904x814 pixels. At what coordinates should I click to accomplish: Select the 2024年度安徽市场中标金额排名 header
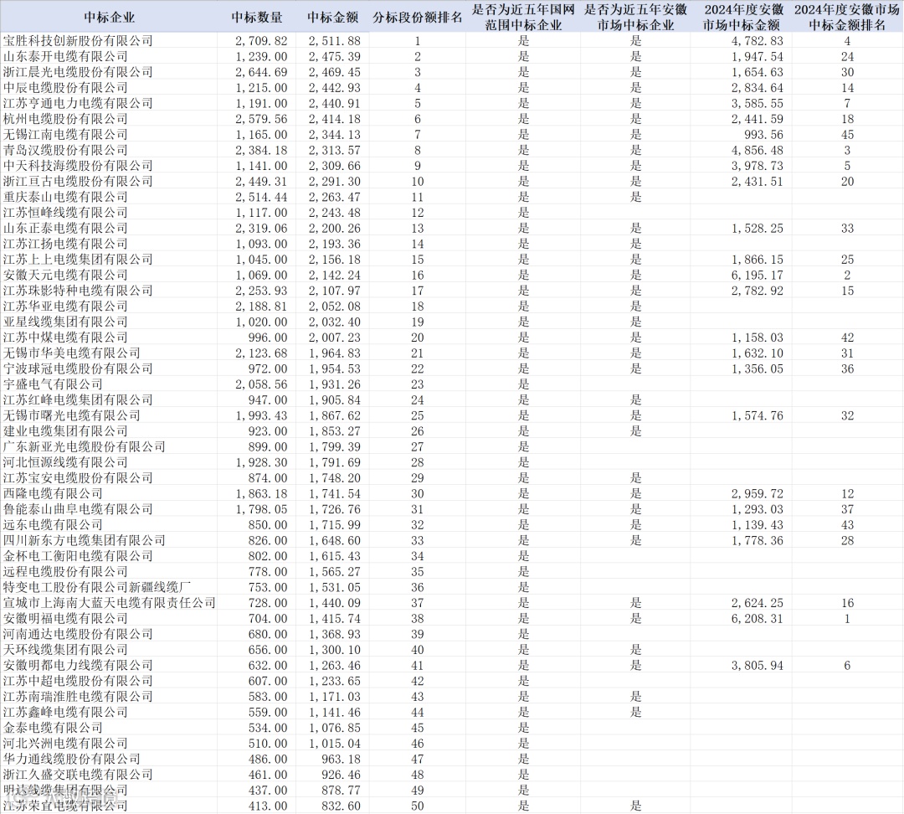pos(847,18)
